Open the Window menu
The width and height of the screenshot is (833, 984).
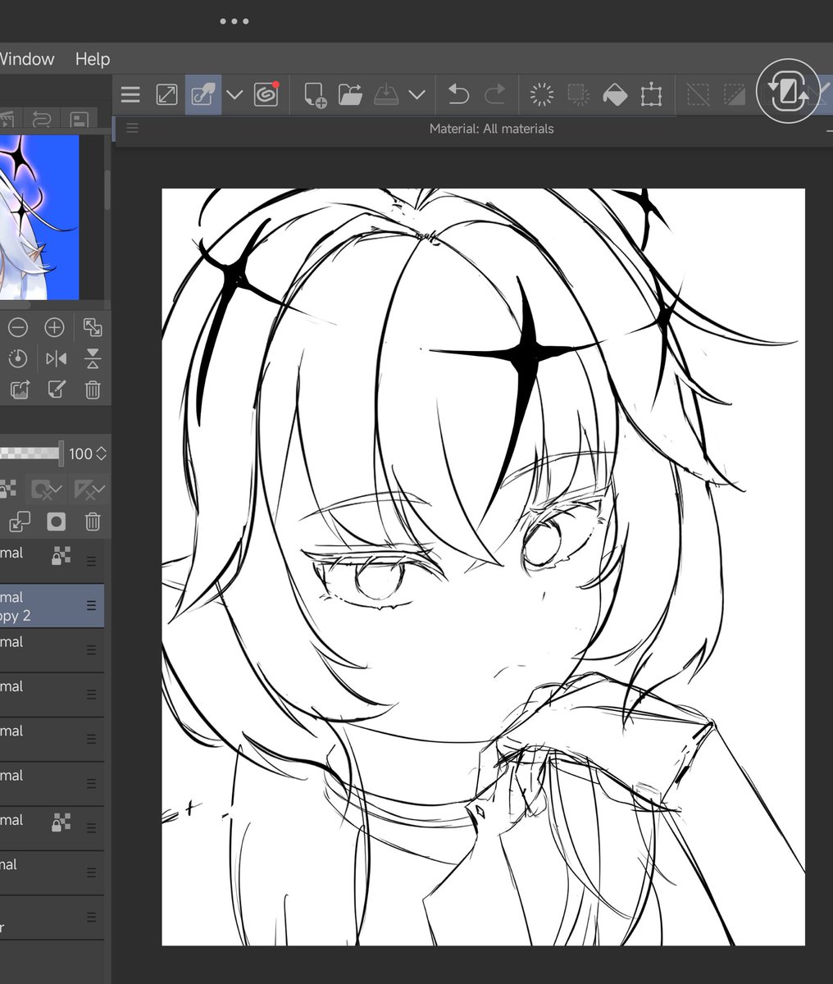pos(26,59)
